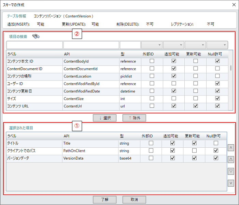The image size is (239, 205).
Task: Expand the Null許可 filter dropdown
Action: pos(217,45)
